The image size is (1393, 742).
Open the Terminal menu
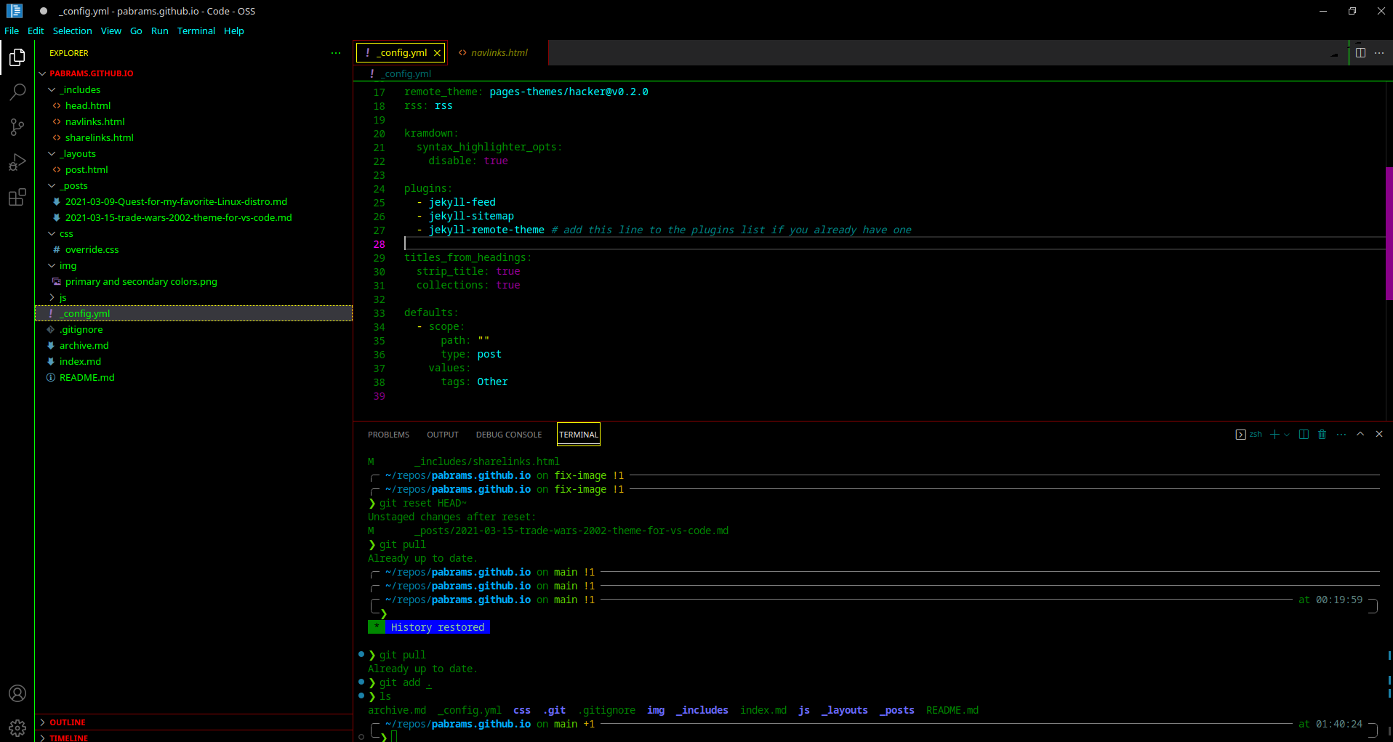196,31
